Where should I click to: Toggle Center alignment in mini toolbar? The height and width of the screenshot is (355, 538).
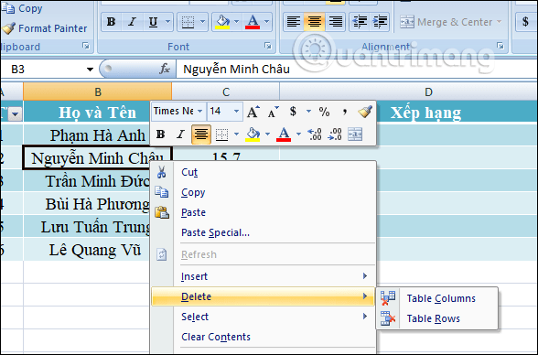click(201, 134)
